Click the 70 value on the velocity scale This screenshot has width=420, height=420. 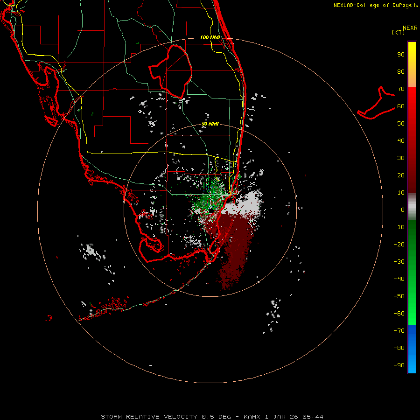[x=401, y=89]
